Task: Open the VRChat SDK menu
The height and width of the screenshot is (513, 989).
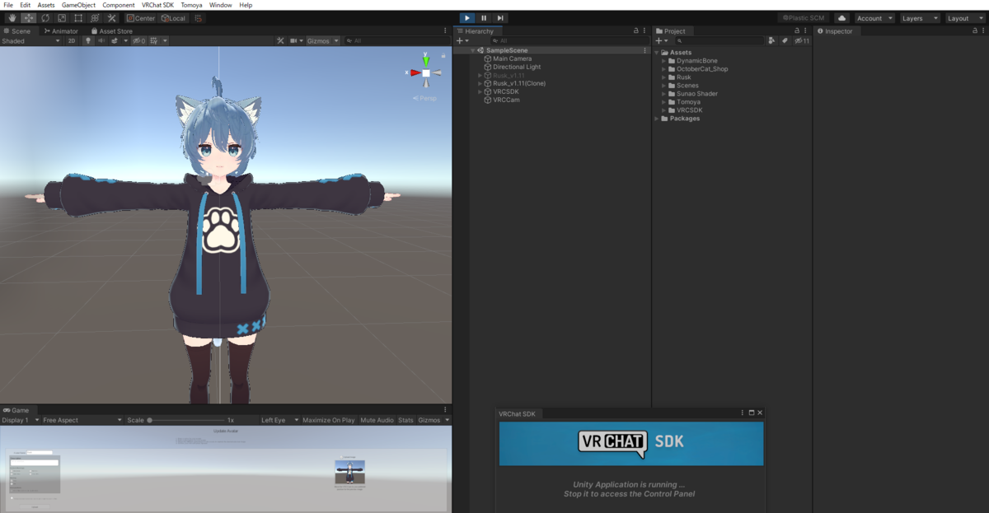Action: pos(157,5)
